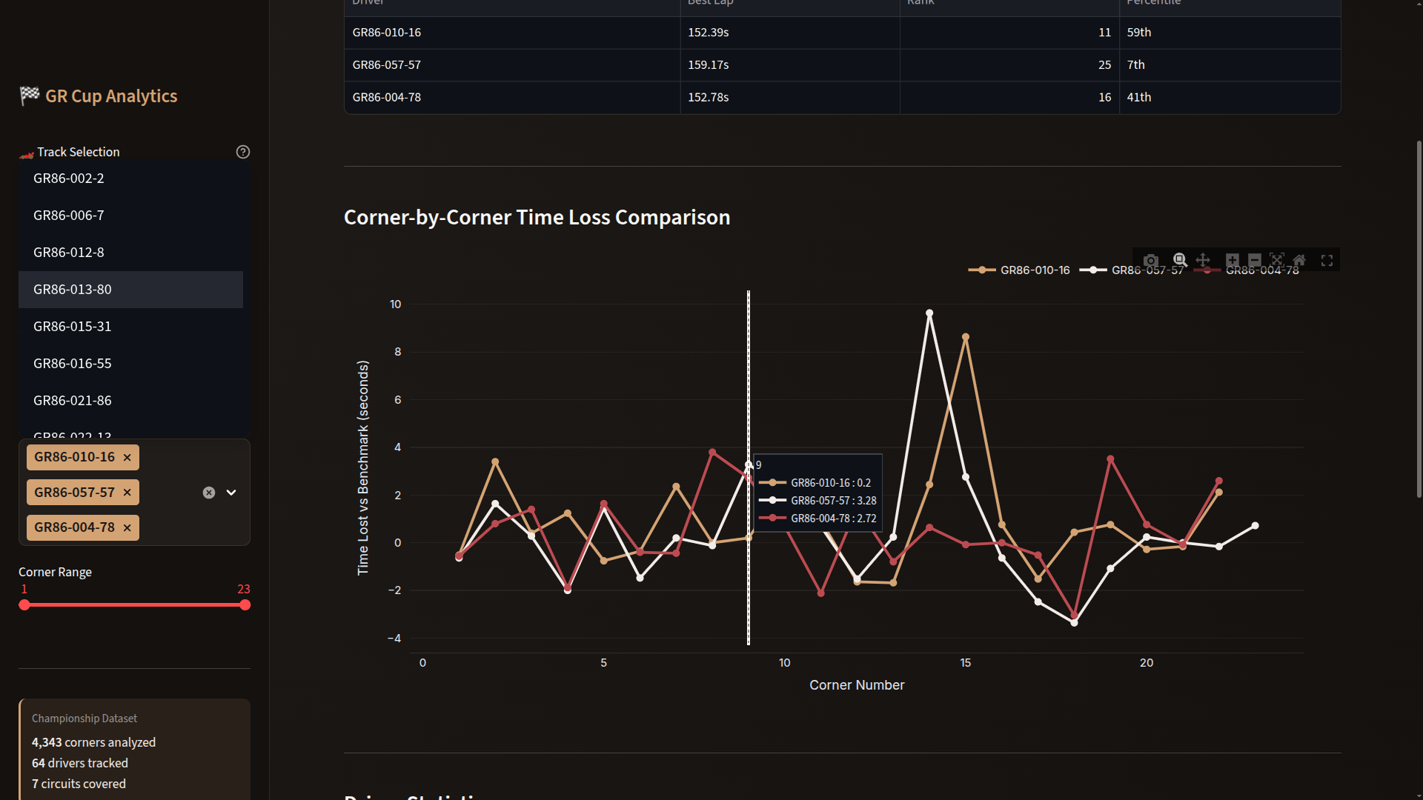Click the chart Zoom out button
This screenshot has height=800, width=1423.
coord(1254,261)
